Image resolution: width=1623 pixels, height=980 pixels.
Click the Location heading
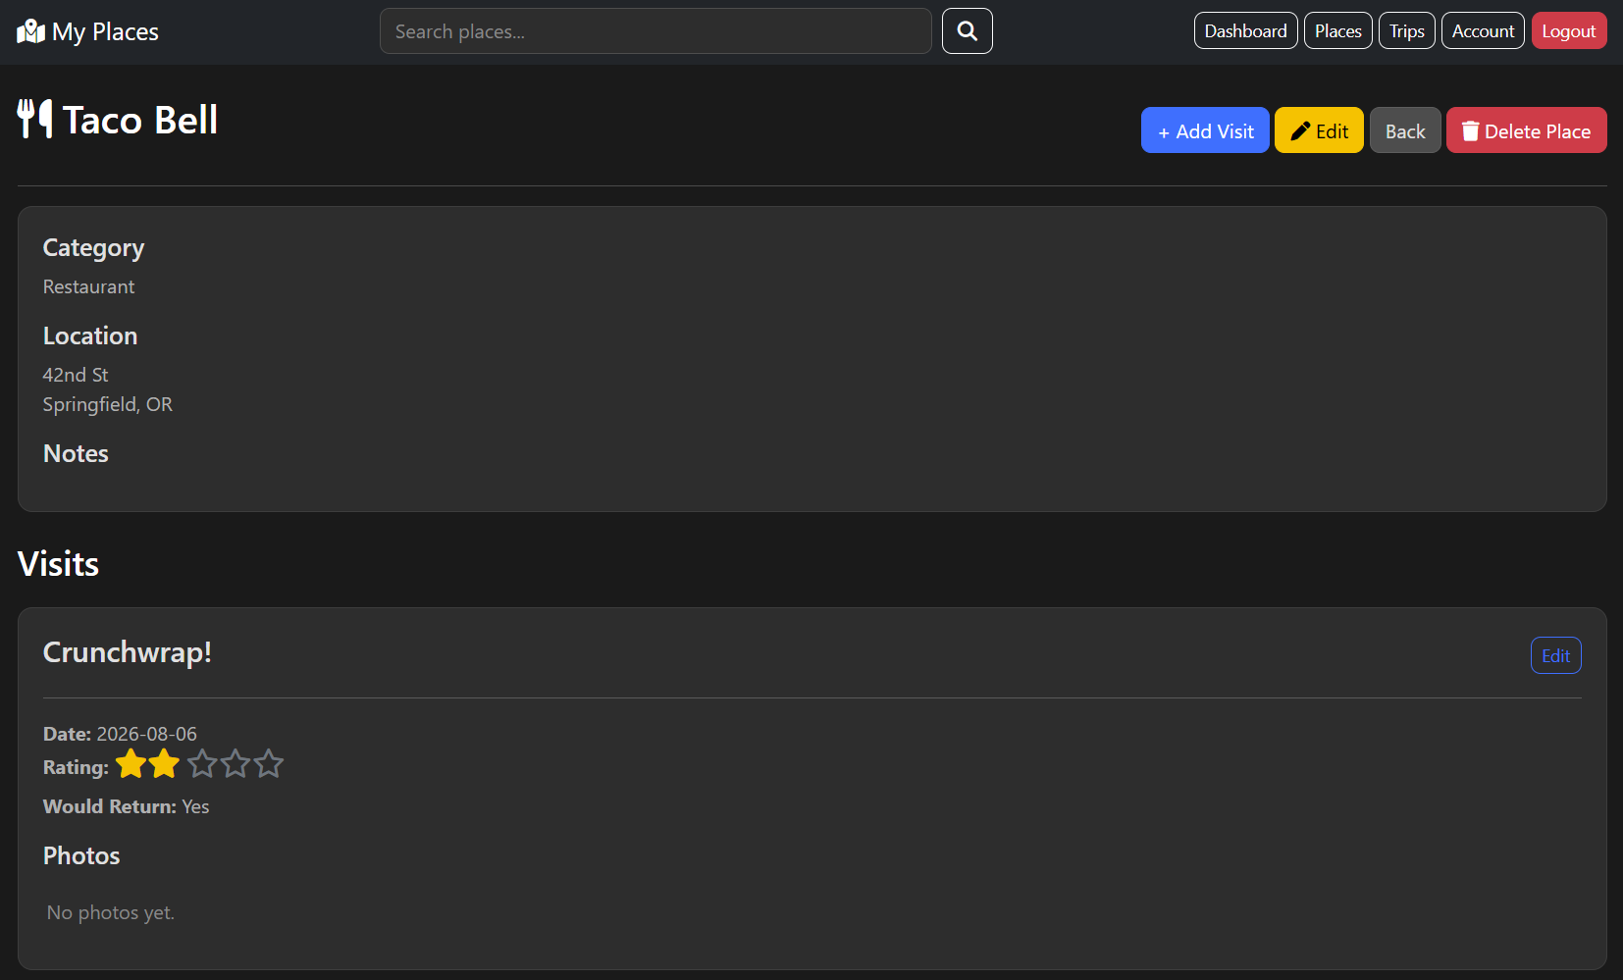pos(90,335)
